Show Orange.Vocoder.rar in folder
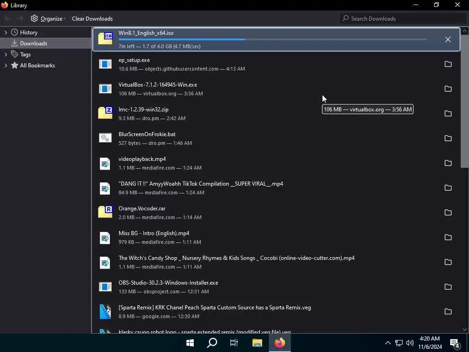 [448, 213]
